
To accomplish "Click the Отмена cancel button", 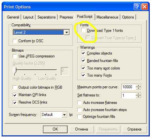I will pyautogui.click(x=82, y=129).
